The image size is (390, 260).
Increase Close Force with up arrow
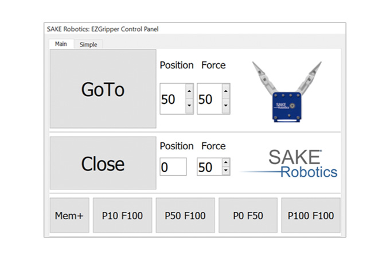(x=226, y=162)
